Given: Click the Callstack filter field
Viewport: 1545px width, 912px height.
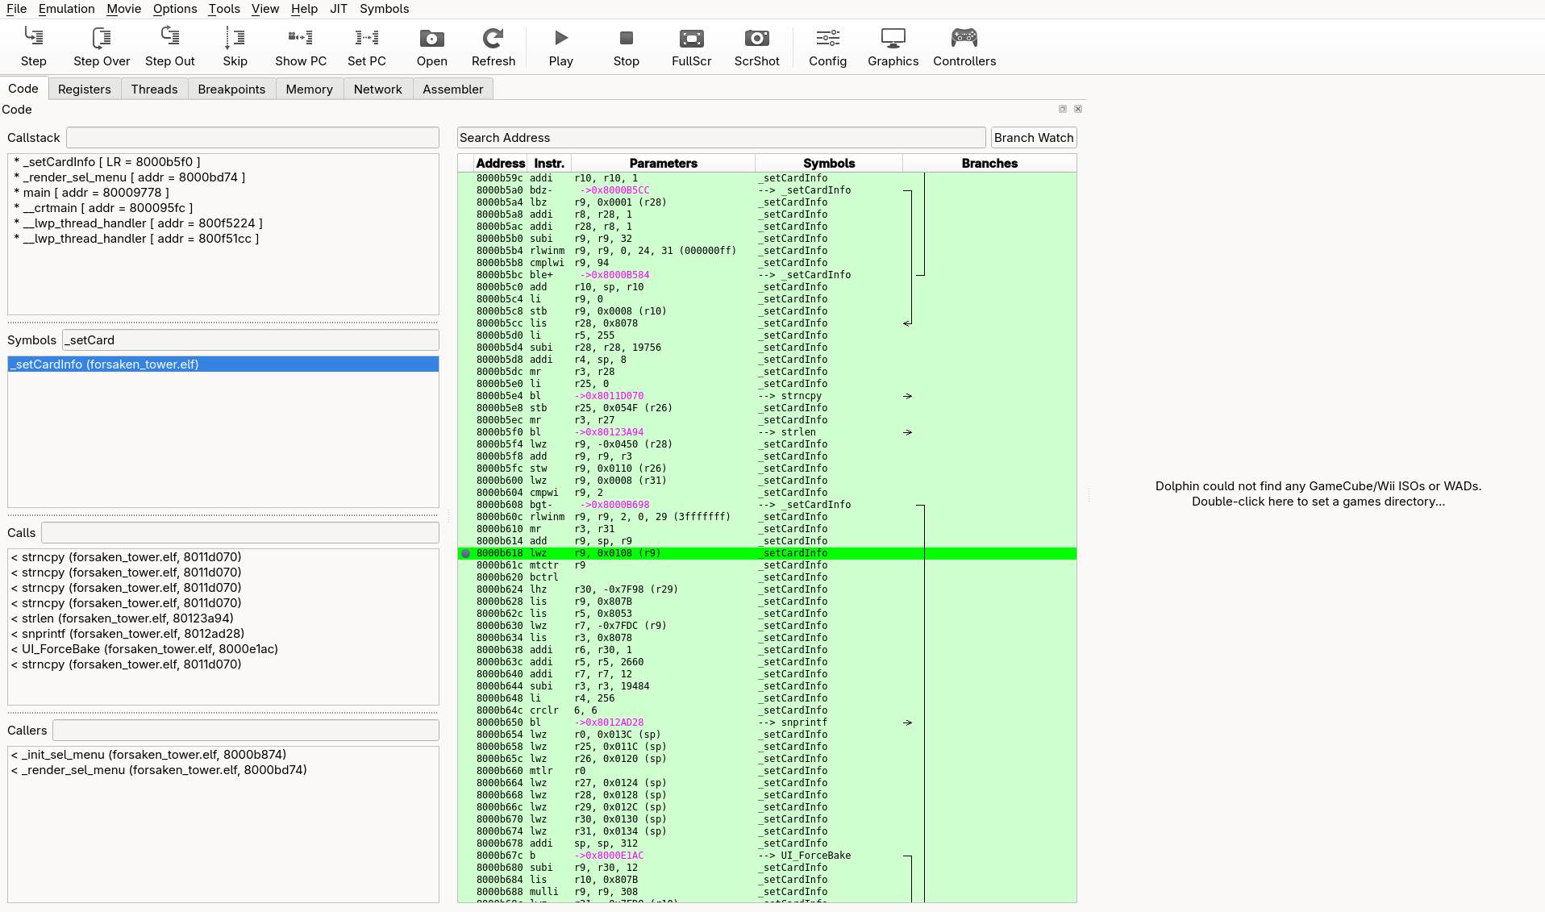Looking at the screenshot, I should pos(252,138).
